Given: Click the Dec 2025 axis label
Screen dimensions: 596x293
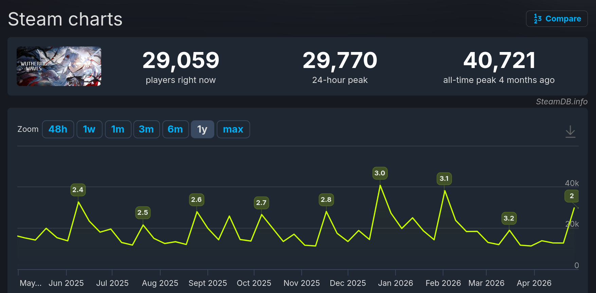Looking at the screenshot, I should pyautogui.click(x=348, y=283).
